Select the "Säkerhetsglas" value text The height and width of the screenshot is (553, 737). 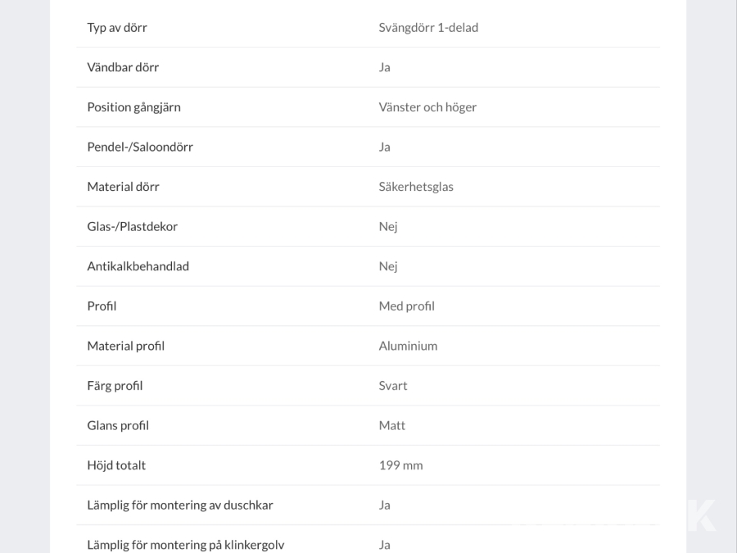tap(416, 187)
